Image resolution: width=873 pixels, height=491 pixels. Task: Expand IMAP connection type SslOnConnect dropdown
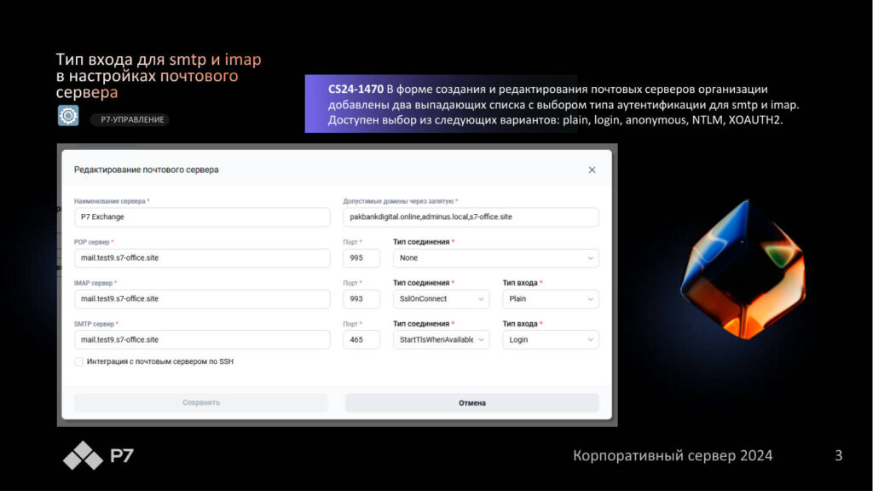click(x=441, y=299)
